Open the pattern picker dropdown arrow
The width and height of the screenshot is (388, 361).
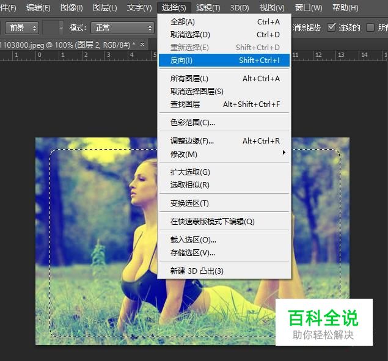(x=61, y=27)
